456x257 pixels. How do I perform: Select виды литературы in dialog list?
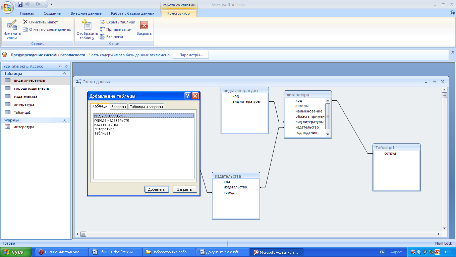[144, 116]
